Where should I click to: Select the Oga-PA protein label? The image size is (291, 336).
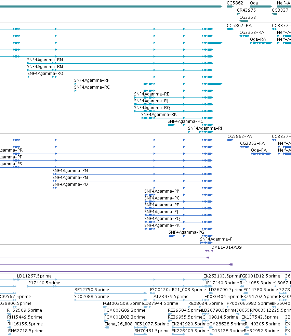point(259,150)
